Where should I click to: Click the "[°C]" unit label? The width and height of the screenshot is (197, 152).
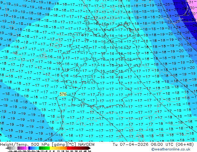point(72,145)
